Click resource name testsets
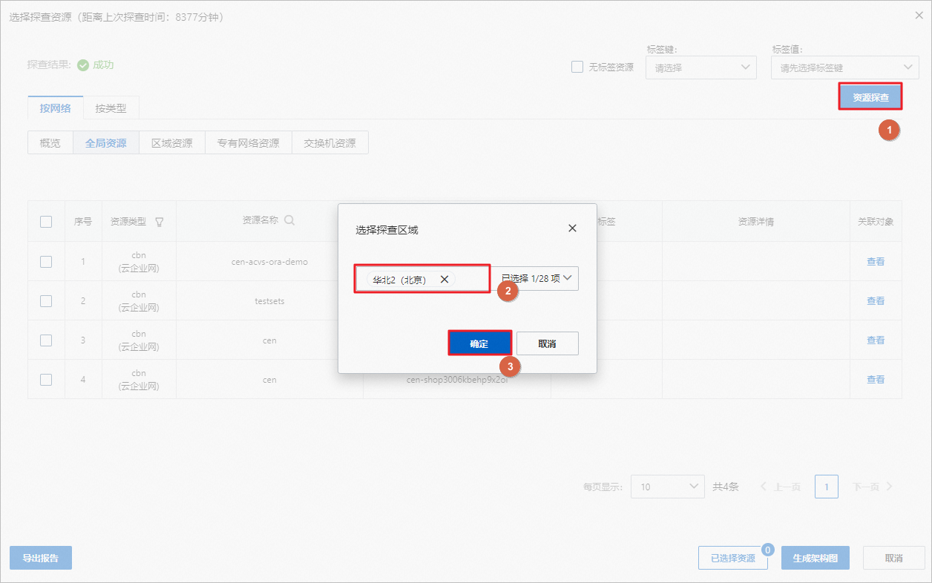This screenshot has height=583, width=932. [269, 300]
